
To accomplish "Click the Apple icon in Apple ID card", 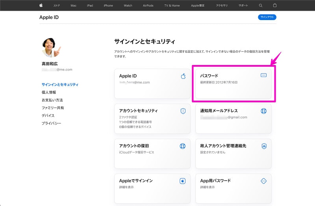I will tap(183, 76).
